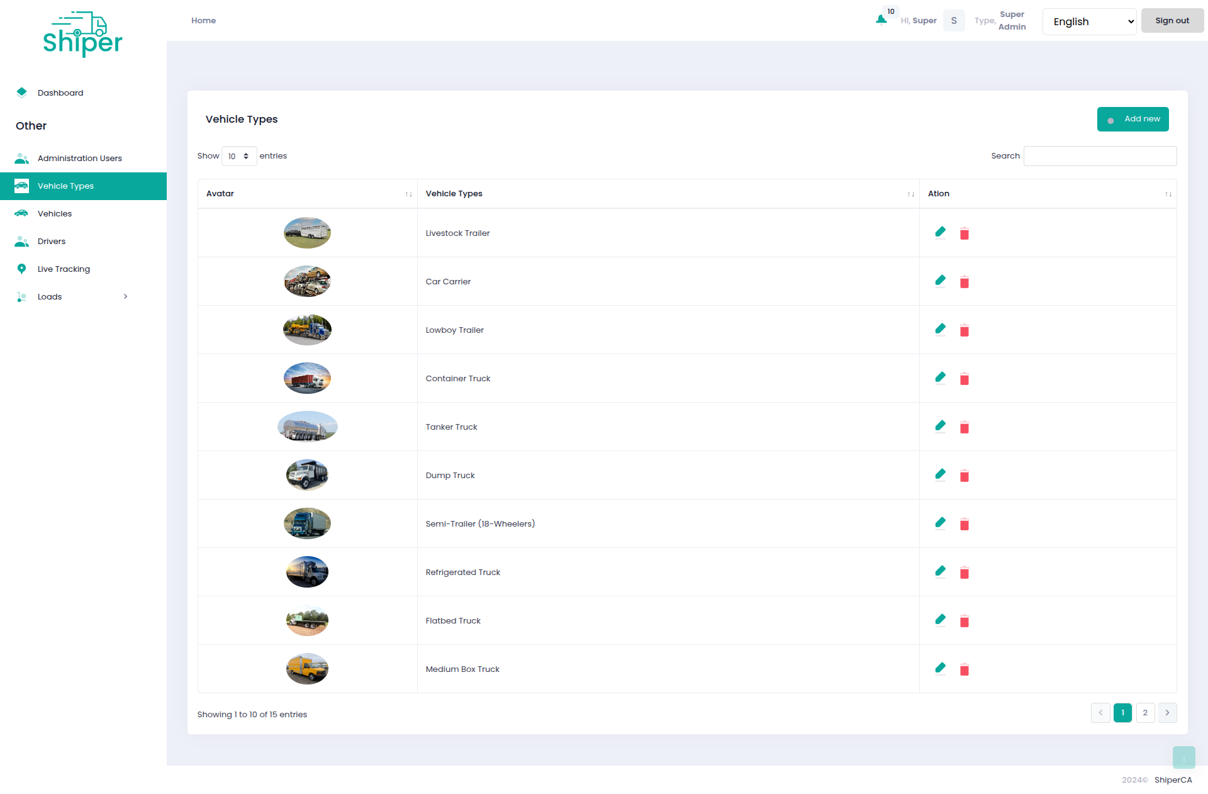Open the English language selector
This screenshot has width=1208, height=794.
tap(1089, 21)
